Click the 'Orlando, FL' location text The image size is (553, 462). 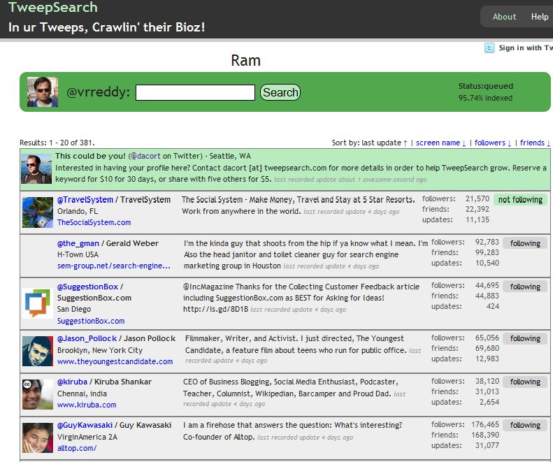pos(78,211)
